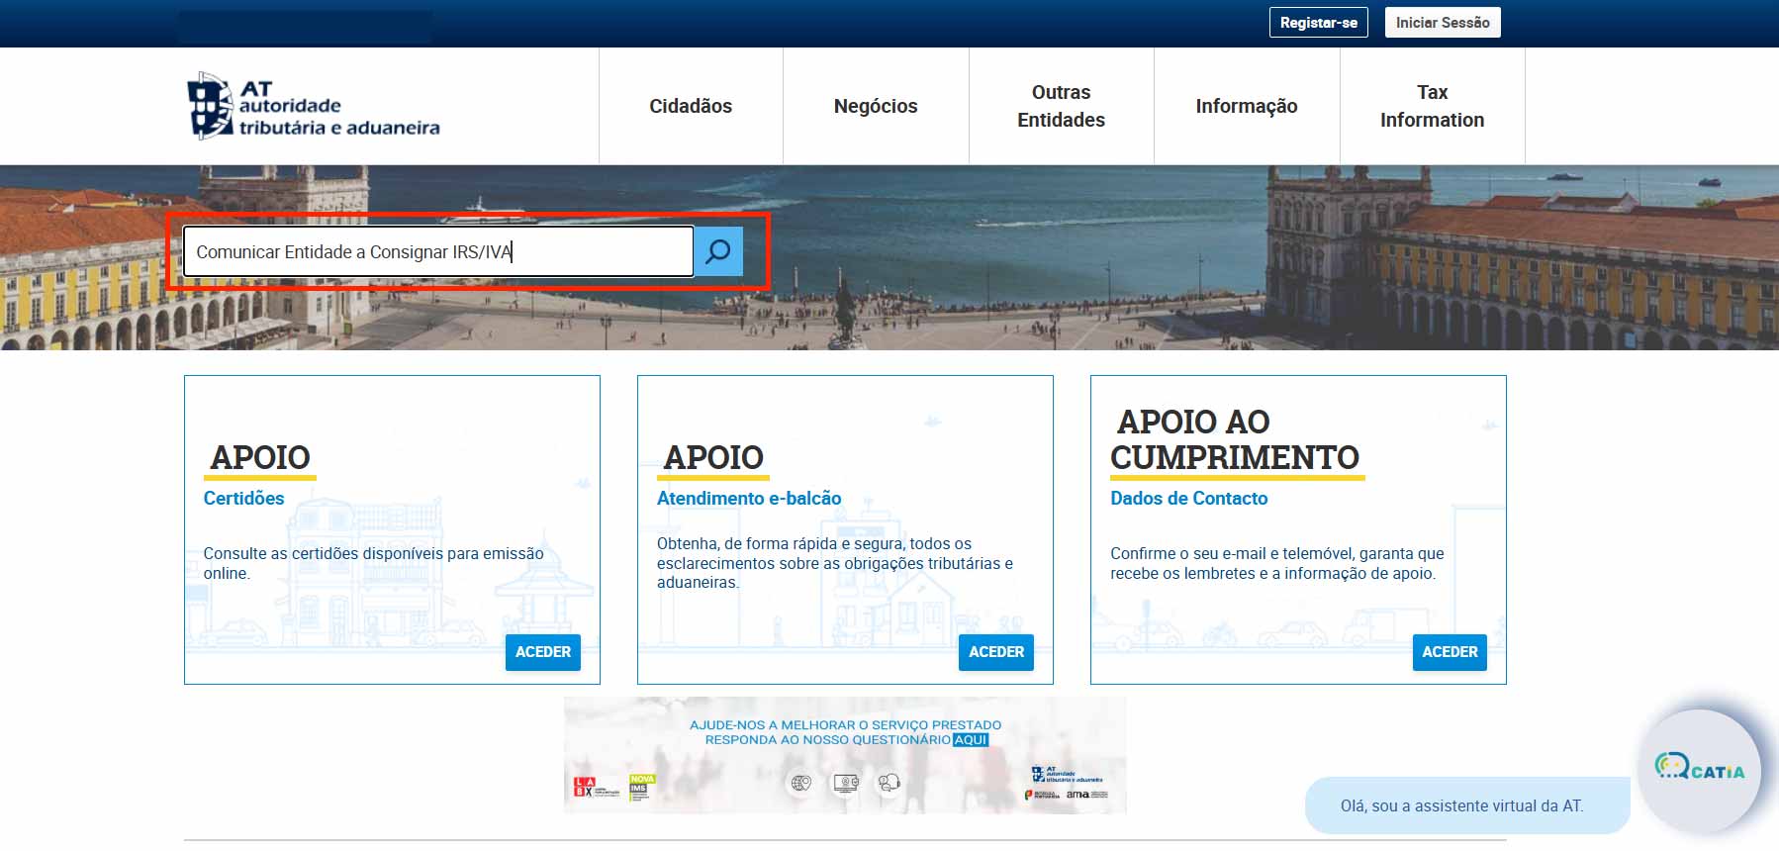Open the Informação menu
Viewport: 1779px width, 851px height.
(x=1246, y=106)
